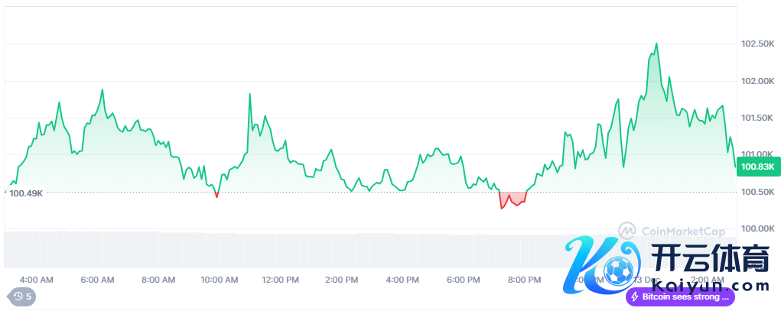
Task: Click the highest peak of the price line
Action: tap(656, 44)
